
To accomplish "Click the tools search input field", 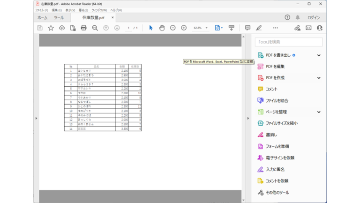I will tap(289, 42).
